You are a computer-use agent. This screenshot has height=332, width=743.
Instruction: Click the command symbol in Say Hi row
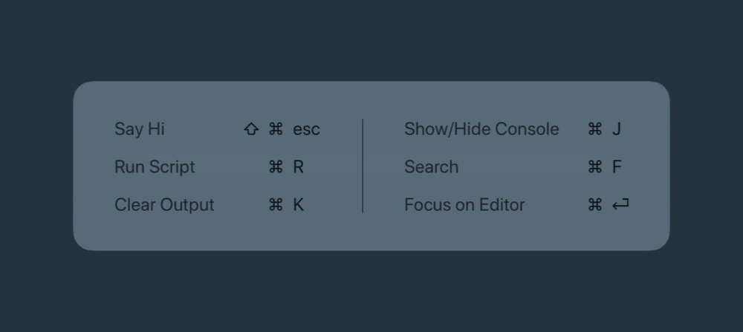point(276,129)
